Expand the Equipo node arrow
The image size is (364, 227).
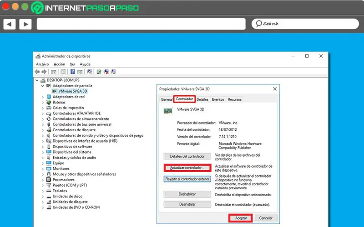[43, 163]
